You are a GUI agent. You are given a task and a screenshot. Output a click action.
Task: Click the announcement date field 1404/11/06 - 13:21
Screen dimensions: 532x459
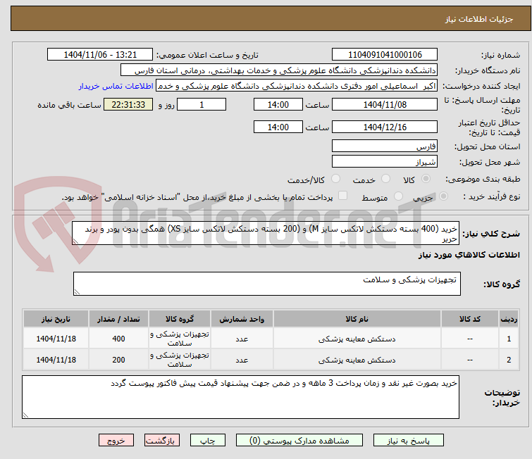[x=100, y=55]
